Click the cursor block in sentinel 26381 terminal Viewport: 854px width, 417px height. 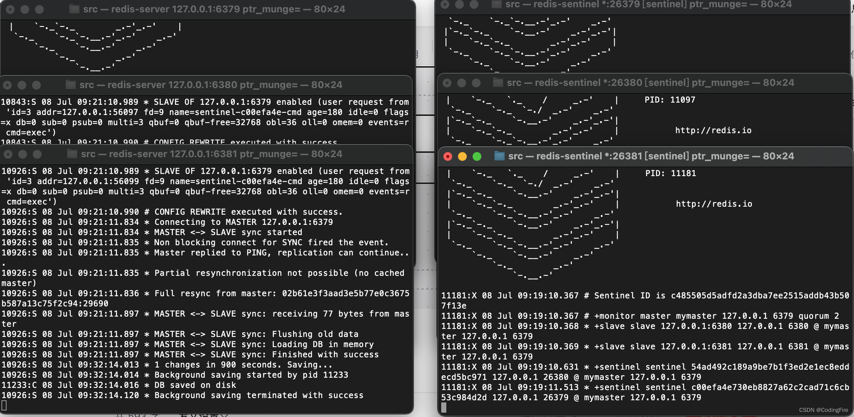coord(444,407)
